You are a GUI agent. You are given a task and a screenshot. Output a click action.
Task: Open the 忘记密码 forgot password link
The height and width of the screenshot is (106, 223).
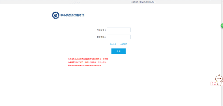124,44
